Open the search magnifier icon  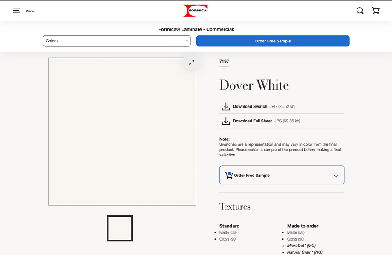click(360, 11)
